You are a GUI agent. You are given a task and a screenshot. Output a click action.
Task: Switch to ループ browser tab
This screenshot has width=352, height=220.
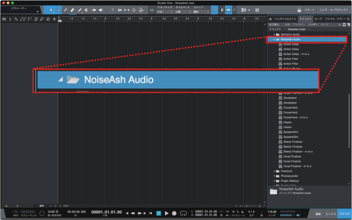click(318, 19)
